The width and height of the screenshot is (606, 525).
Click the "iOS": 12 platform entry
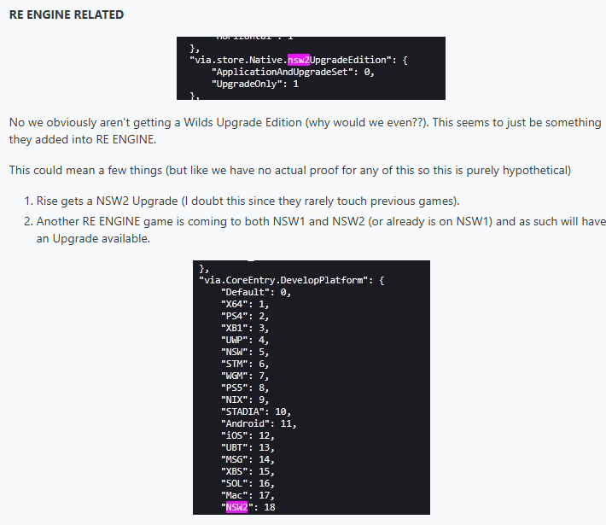click(x=248, y=435)
